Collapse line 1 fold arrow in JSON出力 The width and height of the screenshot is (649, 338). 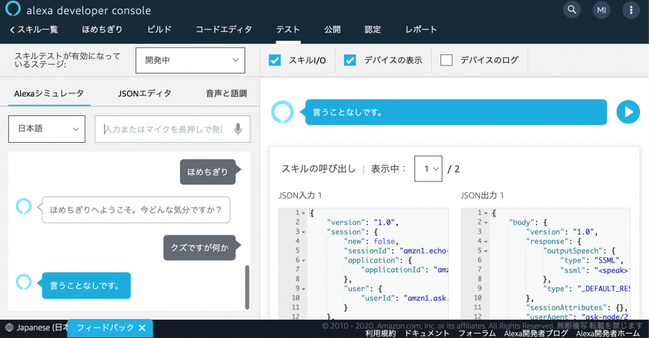click(485, 213)
